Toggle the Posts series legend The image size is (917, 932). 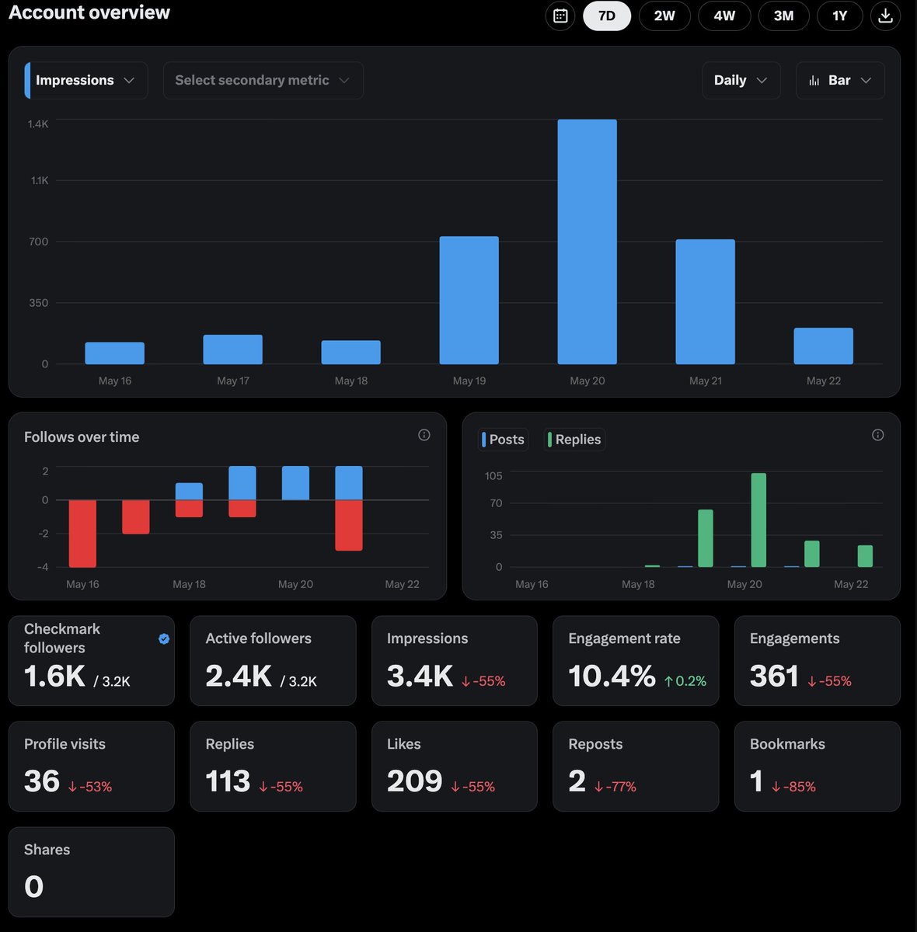(503, 440)
